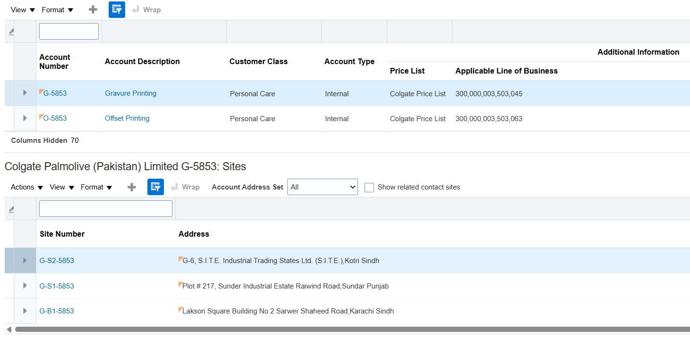Click the Address column header

194,234
